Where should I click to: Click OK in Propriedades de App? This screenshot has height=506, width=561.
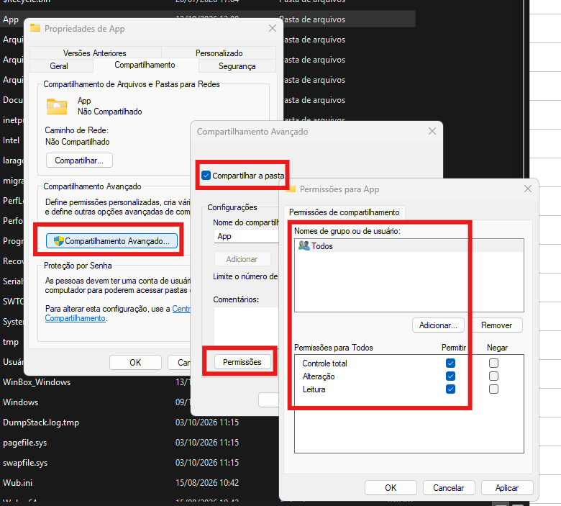136,362
